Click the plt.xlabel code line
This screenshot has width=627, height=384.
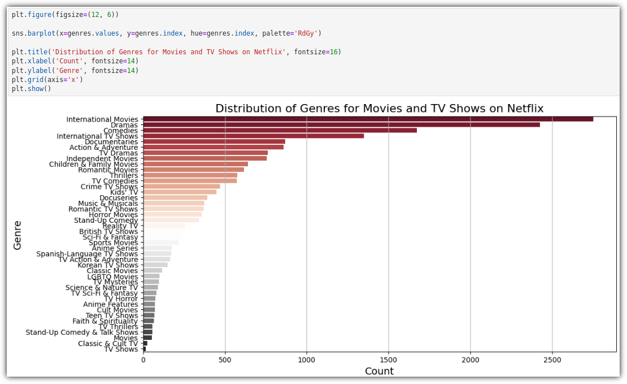[75, 61]
